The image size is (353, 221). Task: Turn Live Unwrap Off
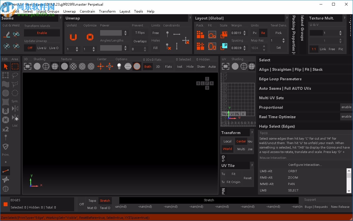(x=30, y=48)
